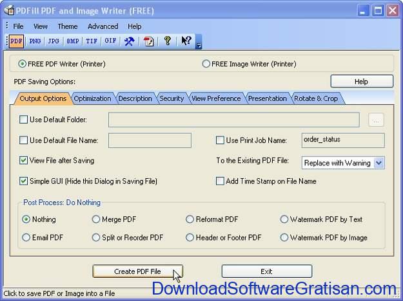Enable Use Default File Name checkbox
The image size is (403, 301).
tap(23, 140)
